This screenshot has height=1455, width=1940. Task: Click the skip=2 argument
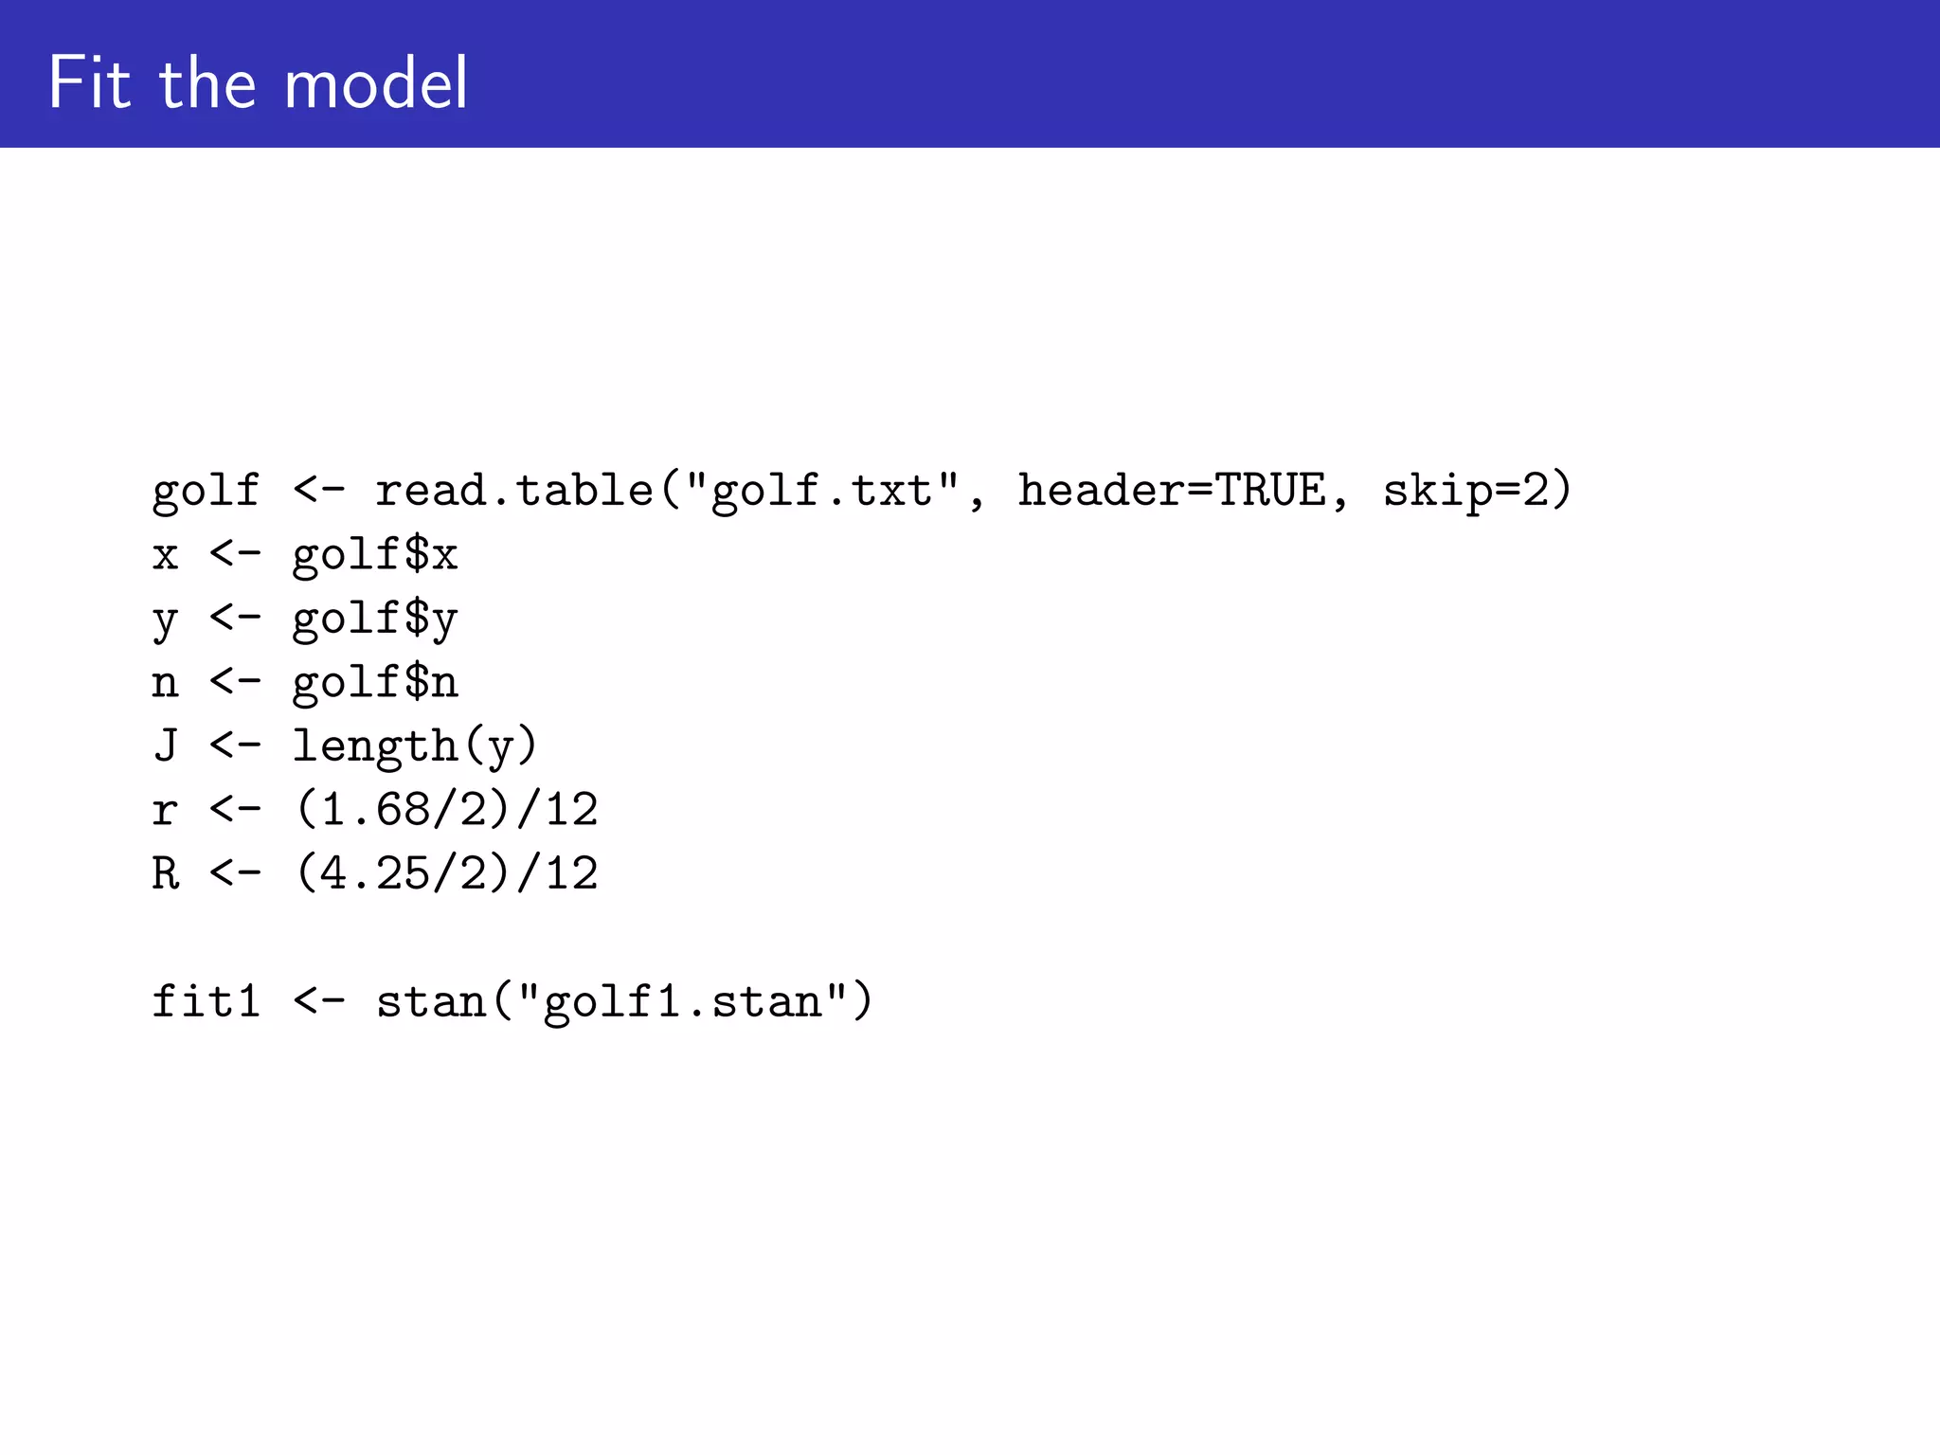click(x=1464, y=492)
